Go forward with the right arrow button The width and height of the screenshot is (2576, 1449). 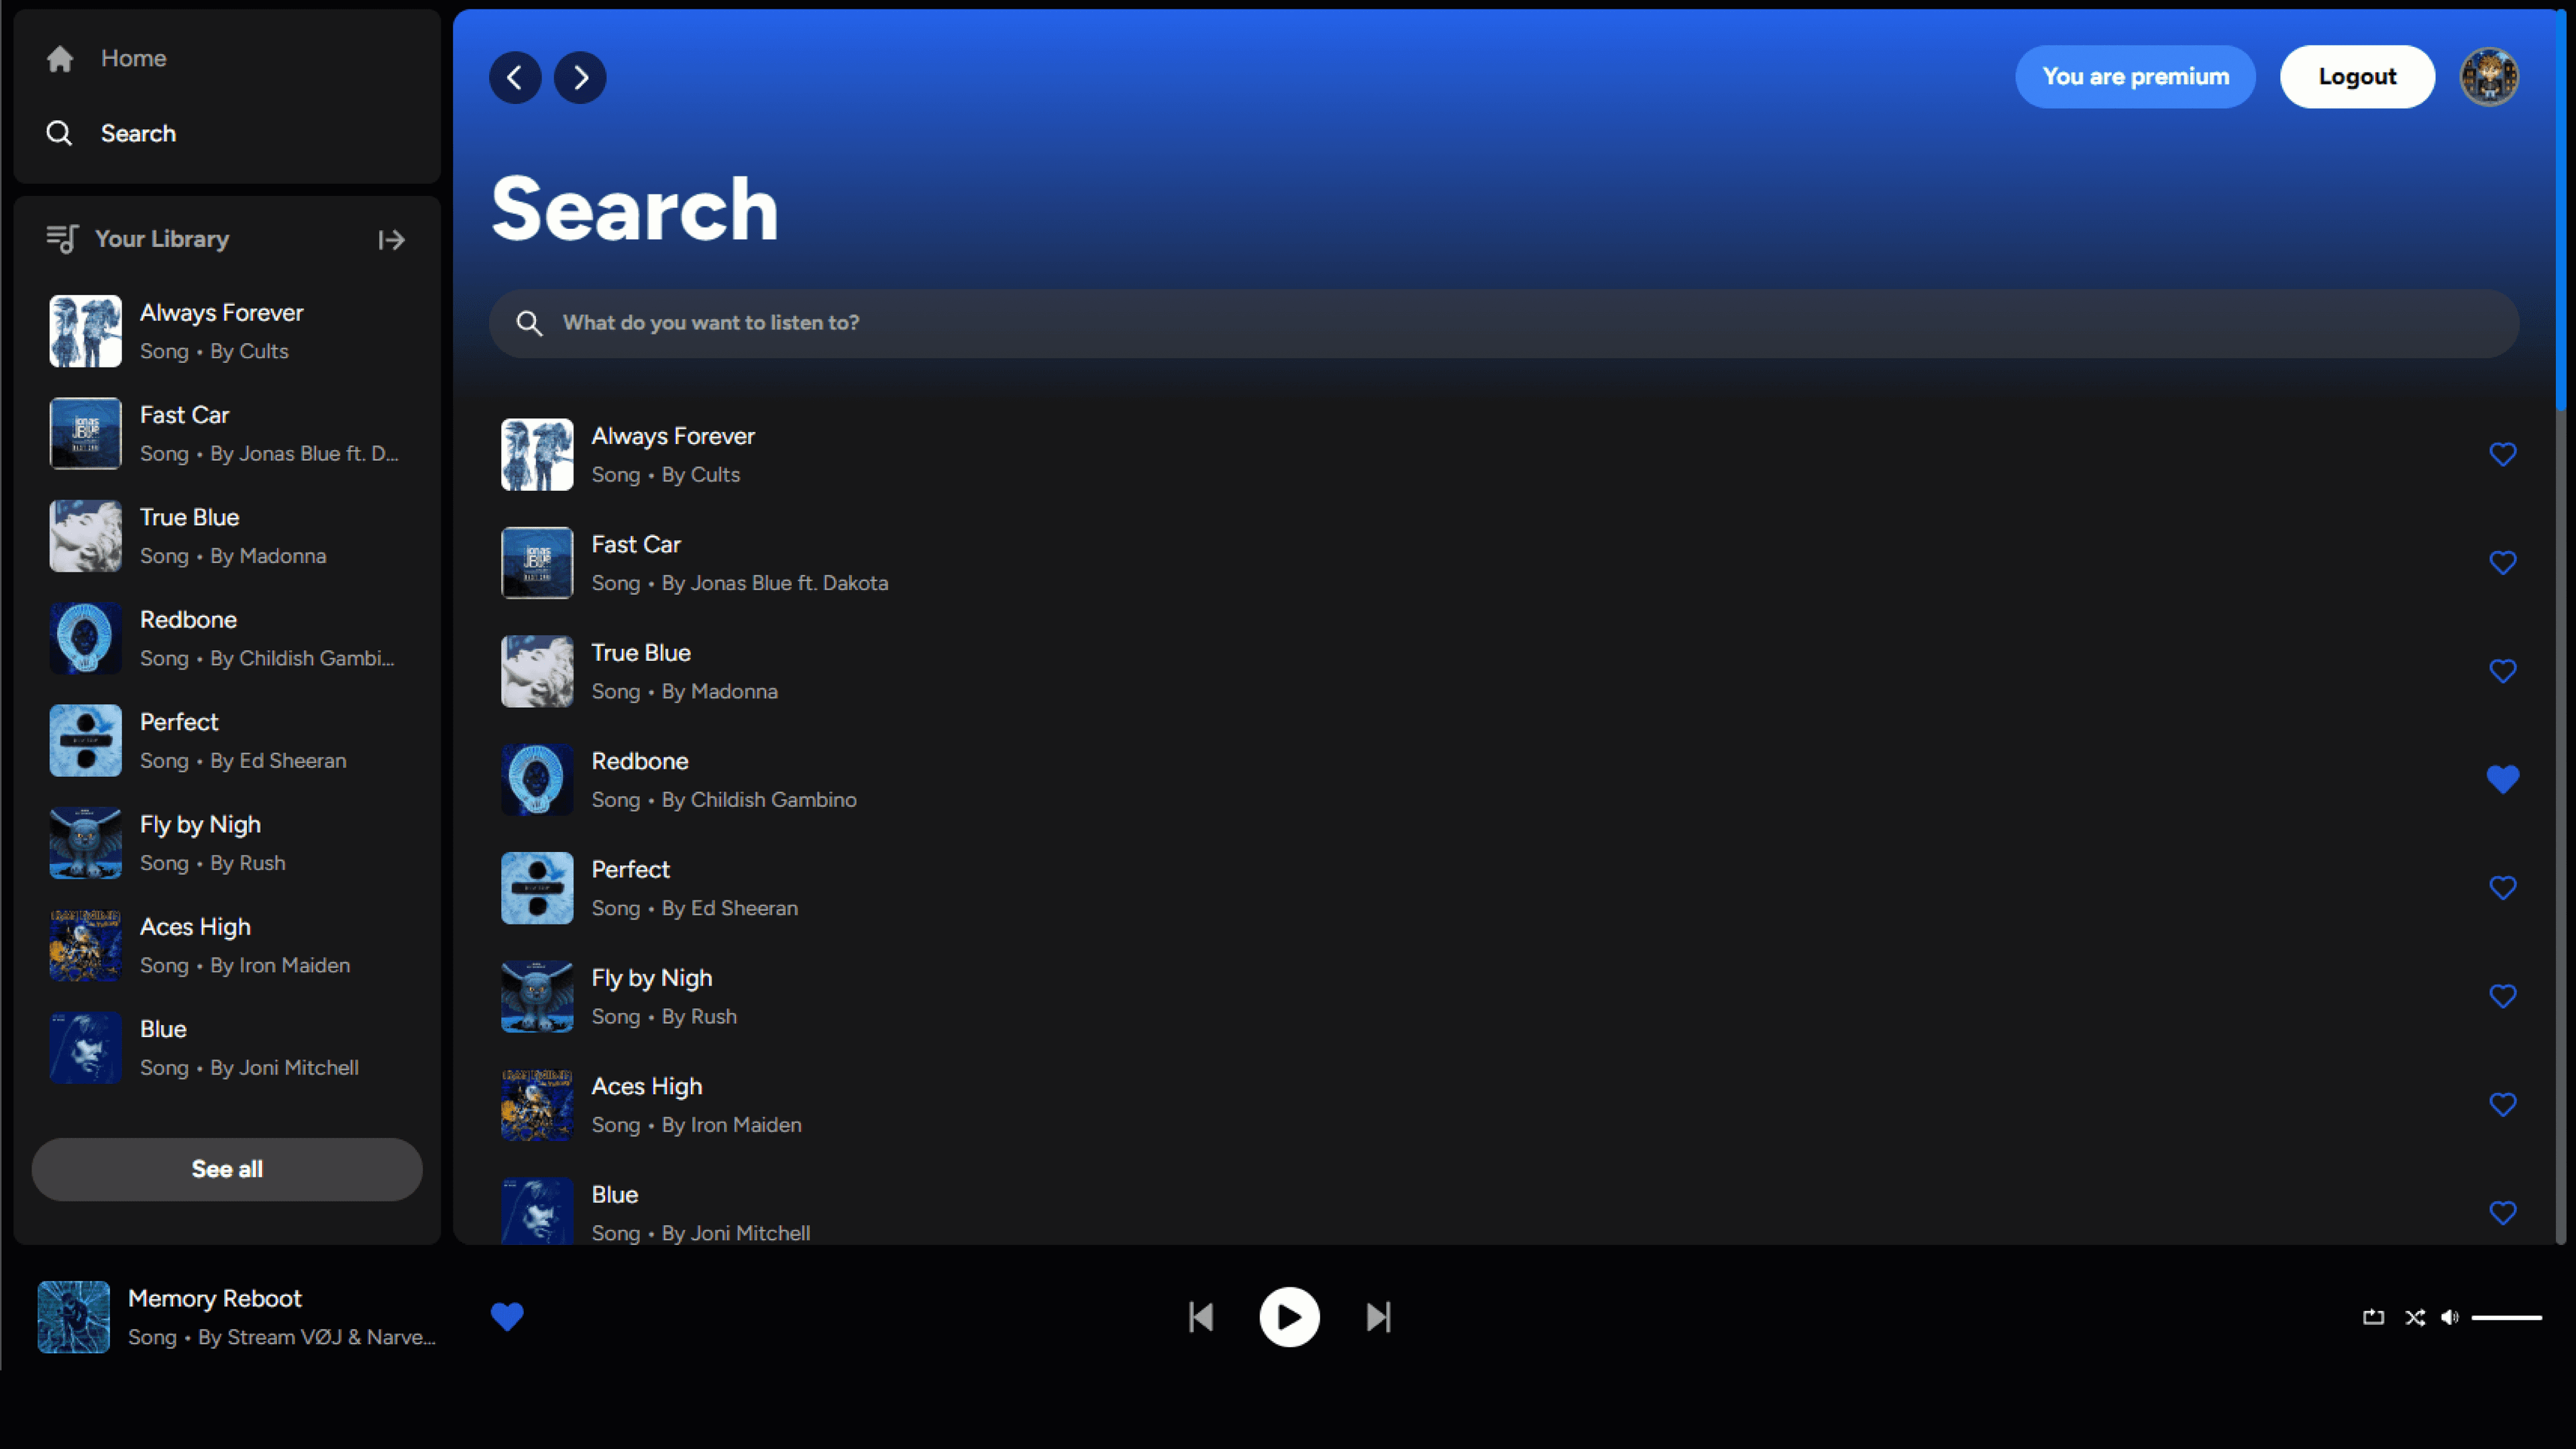pos(580,77)
